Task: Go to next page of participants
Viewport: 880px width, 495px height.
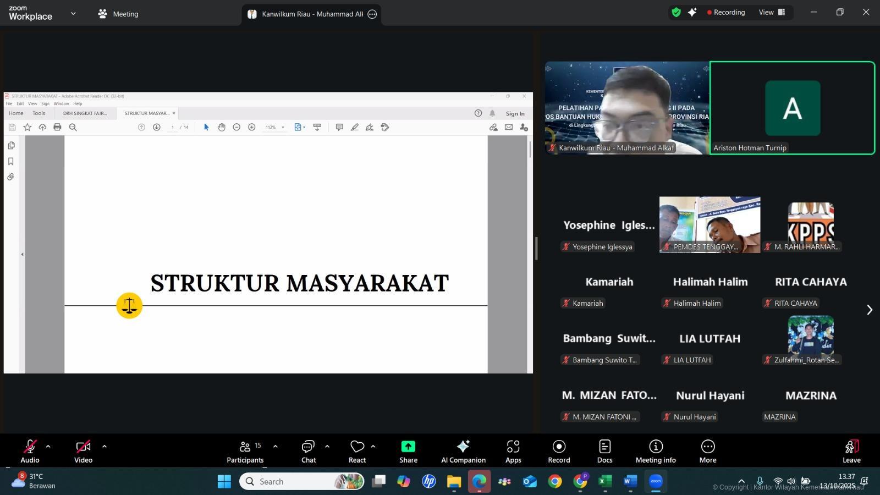Action: [x=869, y=310]
